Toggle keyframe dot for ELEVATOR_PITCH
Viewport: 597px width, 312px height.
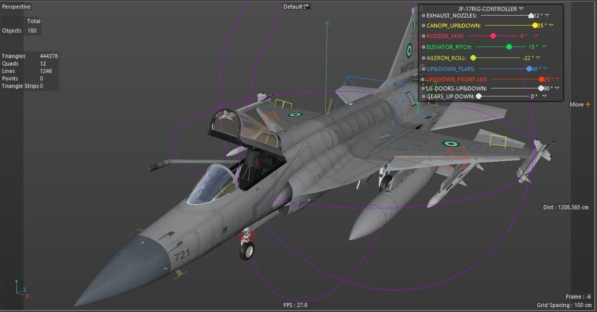click(x=423, y=47)
